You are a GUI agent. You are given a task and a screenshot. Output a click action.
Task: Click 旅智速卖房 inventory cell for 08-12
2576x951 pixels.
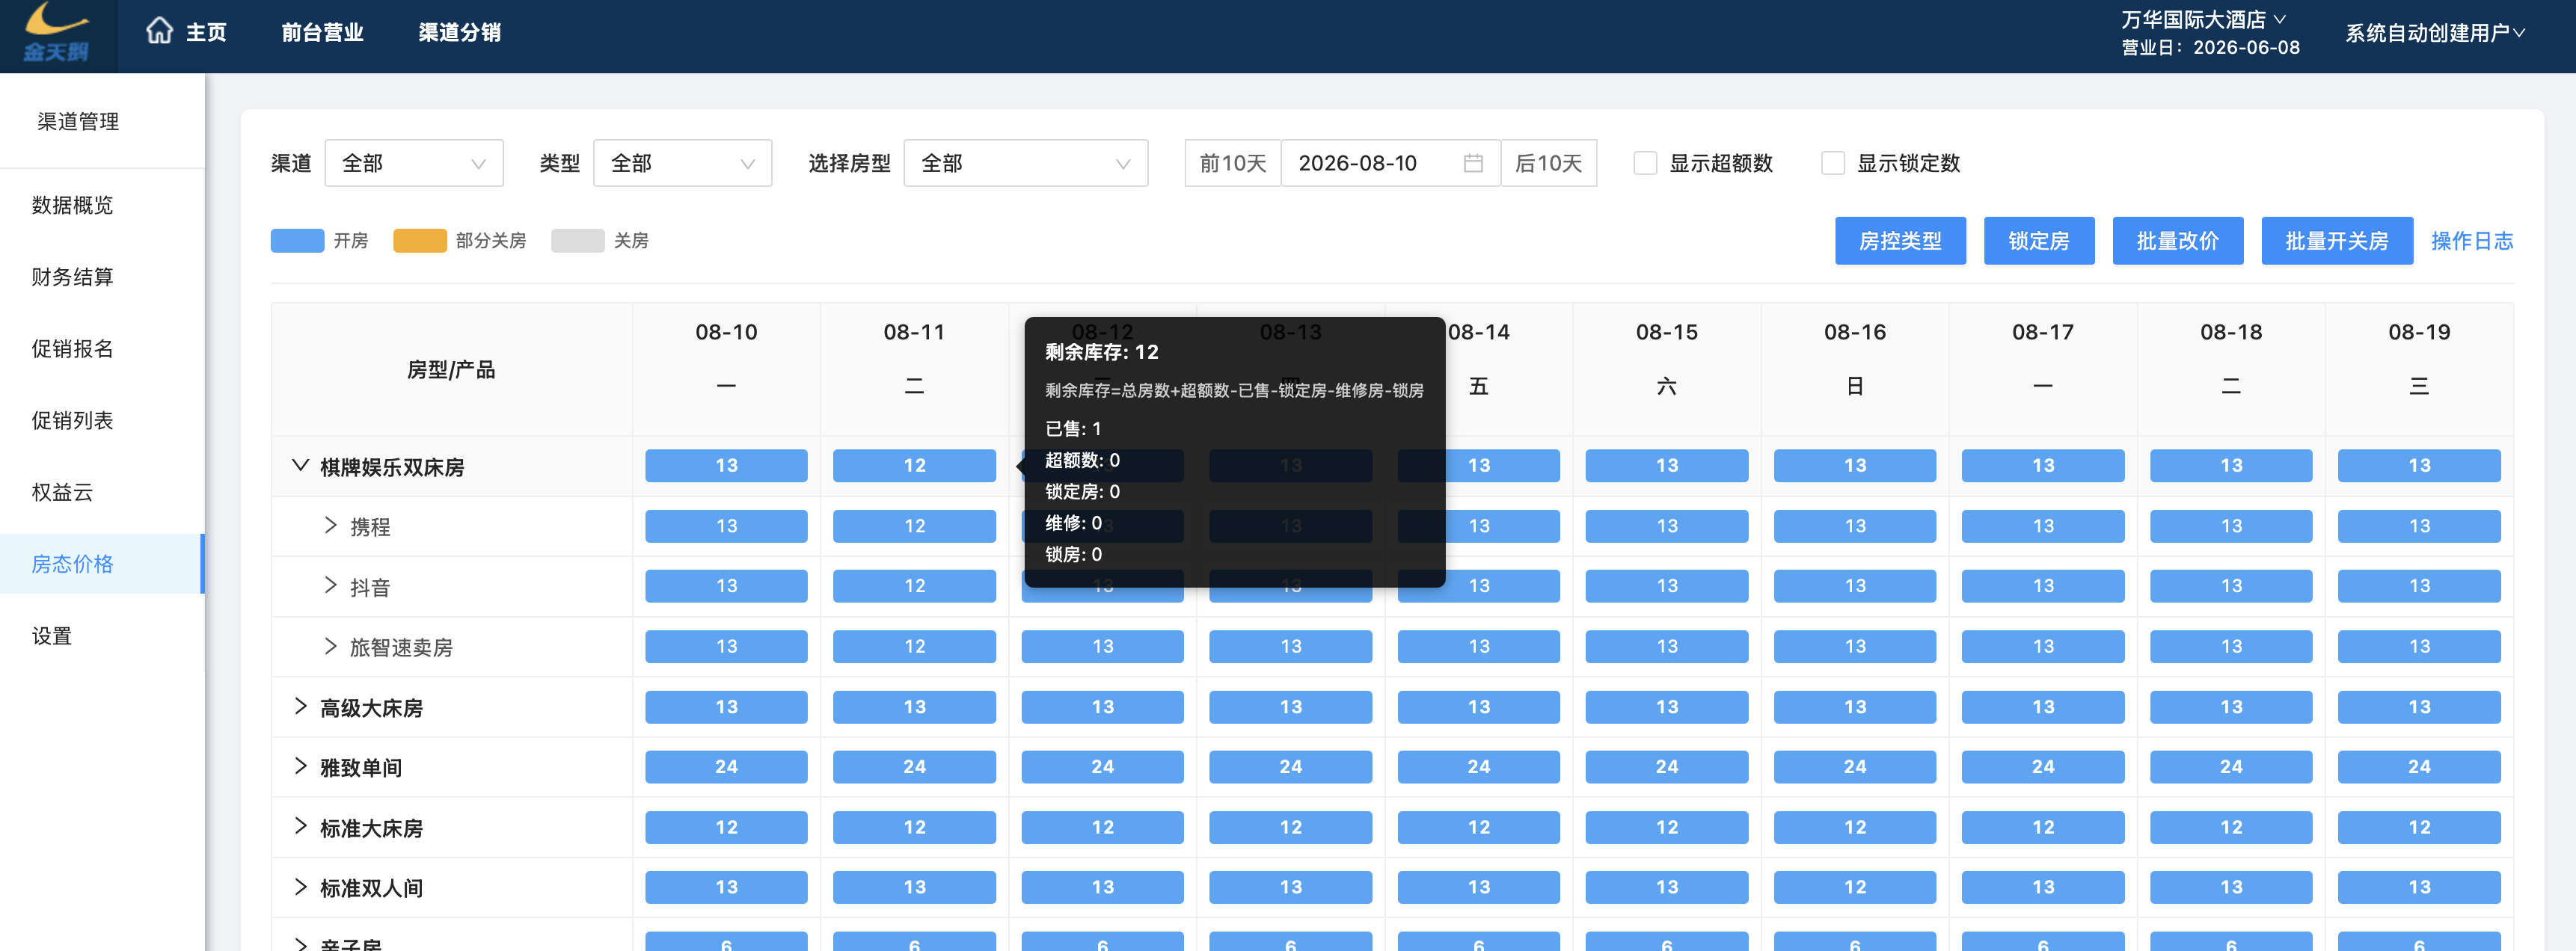pyautogui.click(x=1102, y=647)
